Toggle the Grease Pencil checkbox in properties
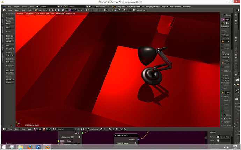This screenshot has height=150, width=241. pyautogui.click(x=224, y=15)
